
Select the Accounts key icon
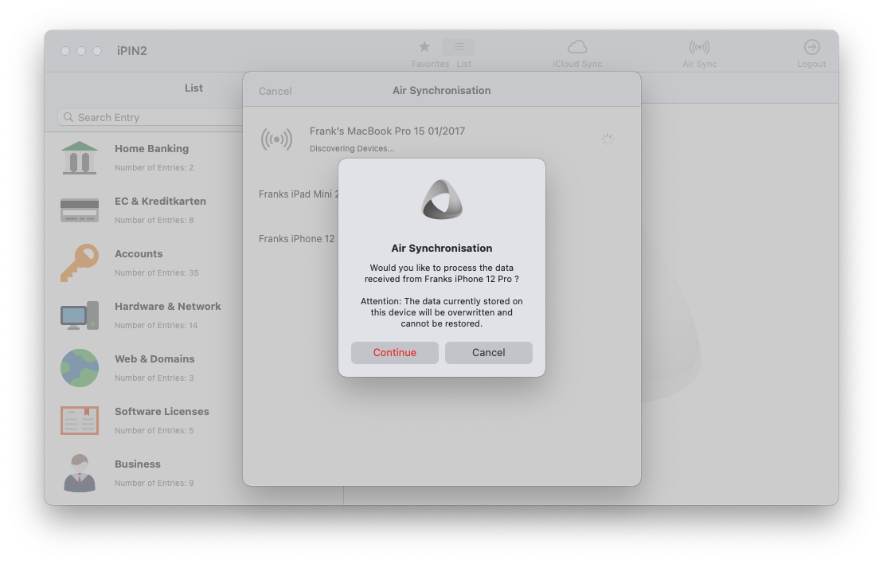(80, 263)
